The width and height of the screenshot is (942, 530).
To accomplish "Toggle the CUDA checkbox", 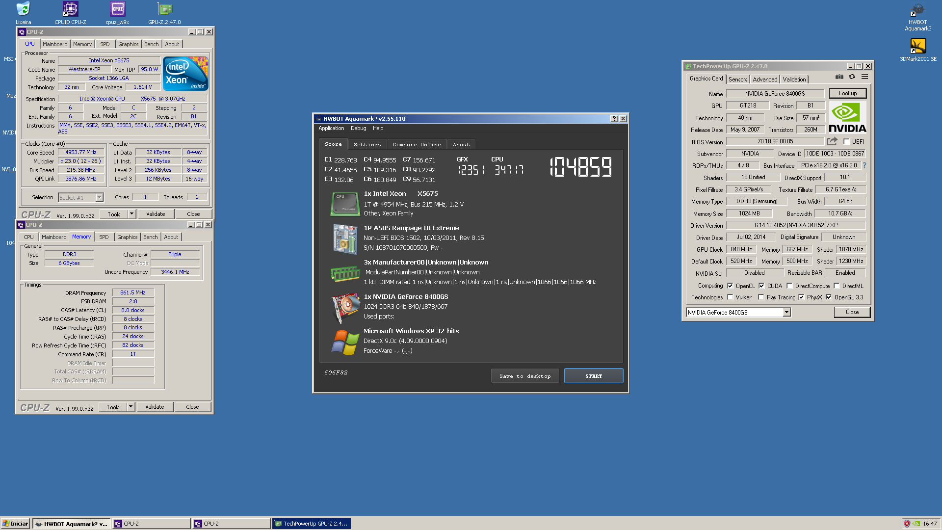I will point(761,286).
